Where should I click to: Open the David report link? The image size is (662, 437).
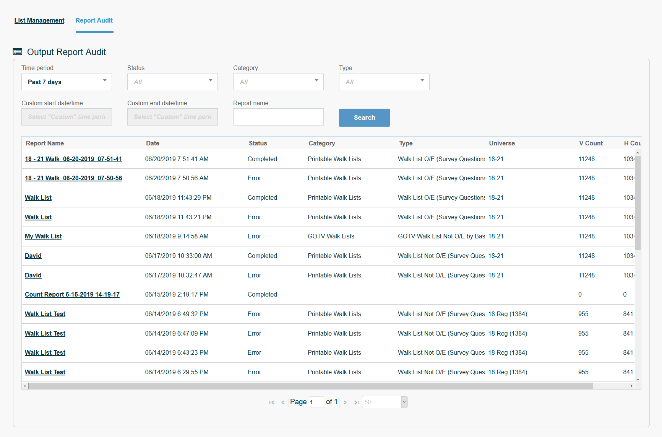(33, 256)
